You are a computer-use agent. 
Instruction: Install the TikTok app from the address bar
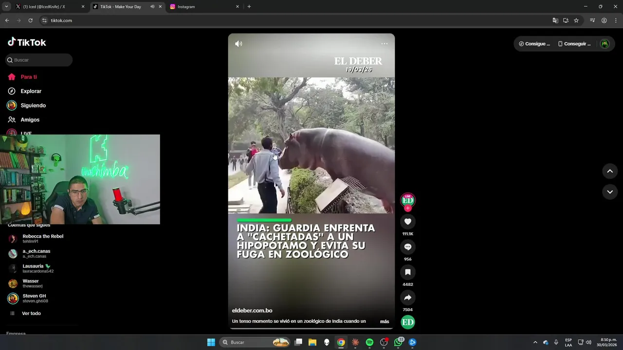(566, 20)
